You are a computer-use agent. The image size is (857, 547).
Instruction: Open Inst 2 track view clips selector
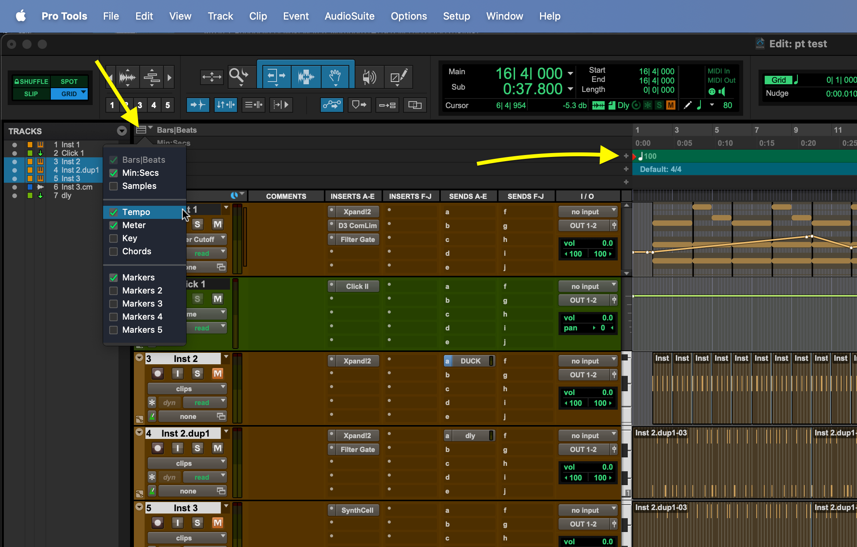pos(187,389)
